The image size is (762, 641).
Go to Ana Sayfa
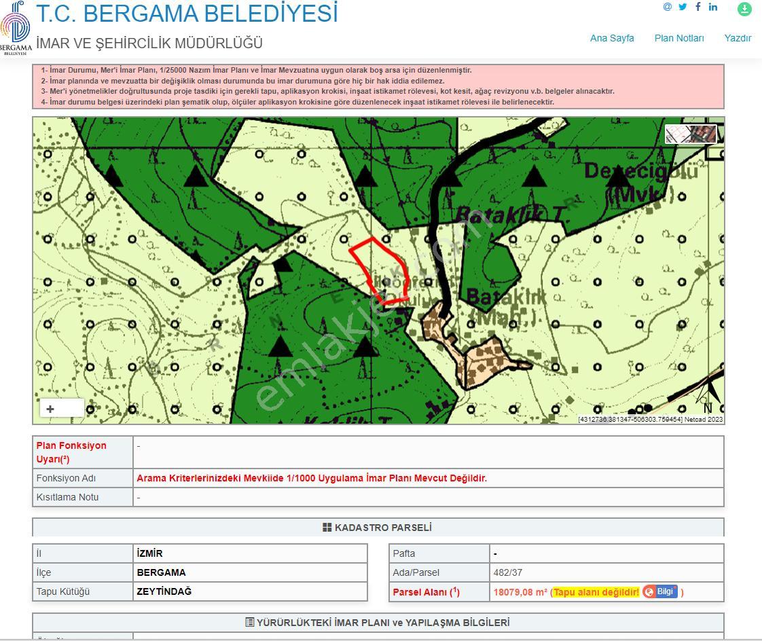pos(612,38)
